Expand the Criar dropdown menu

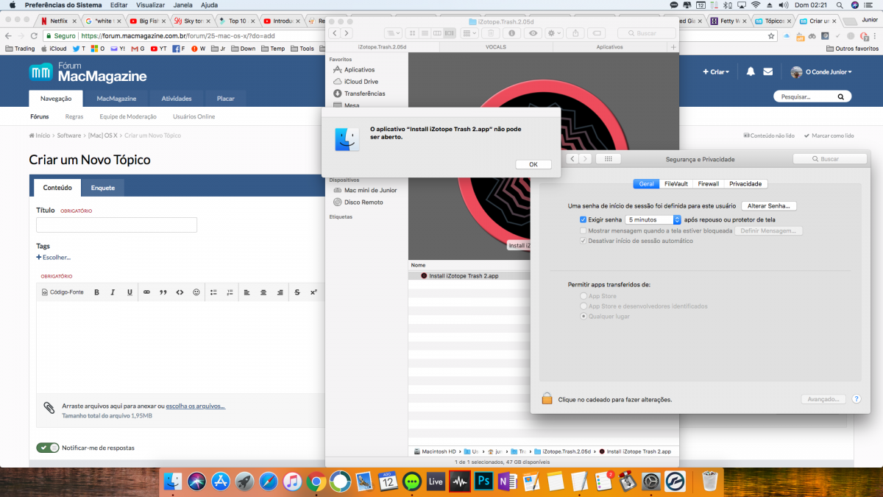point(715,72)
